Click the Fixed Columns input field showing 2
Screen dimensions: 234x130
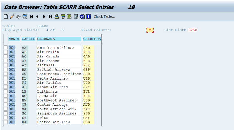[150, 30]
